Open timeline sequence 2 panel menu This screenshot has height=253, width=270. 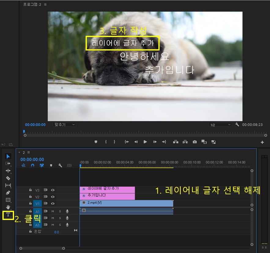click(28, 152)
